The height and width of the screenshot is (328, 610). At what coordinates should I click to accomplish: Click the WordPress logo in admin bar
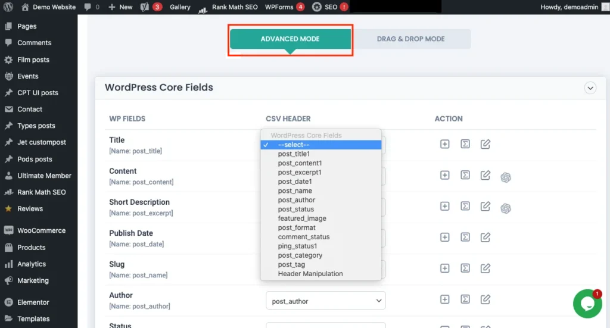(x=8, y=7)
